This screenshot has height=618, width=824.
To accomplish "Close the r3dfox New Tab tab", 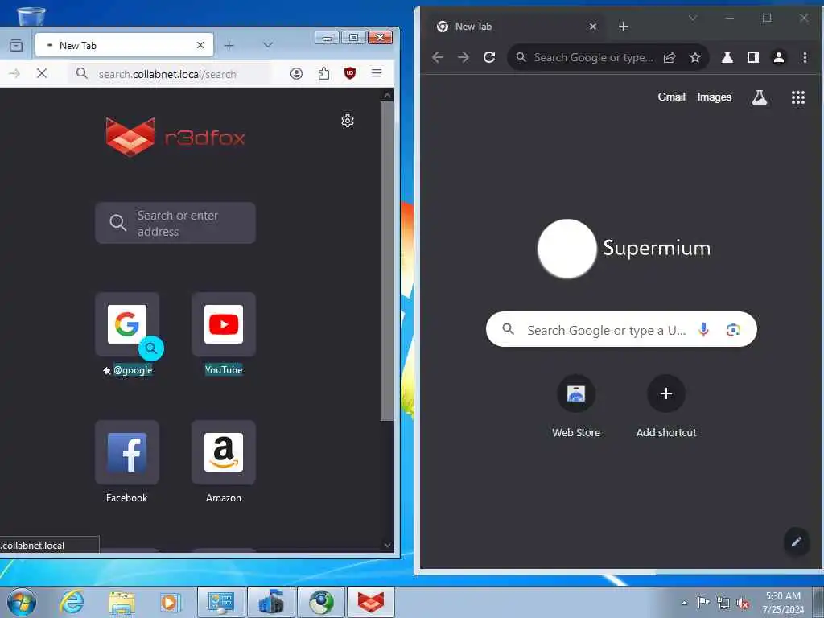I will point(200,45).
